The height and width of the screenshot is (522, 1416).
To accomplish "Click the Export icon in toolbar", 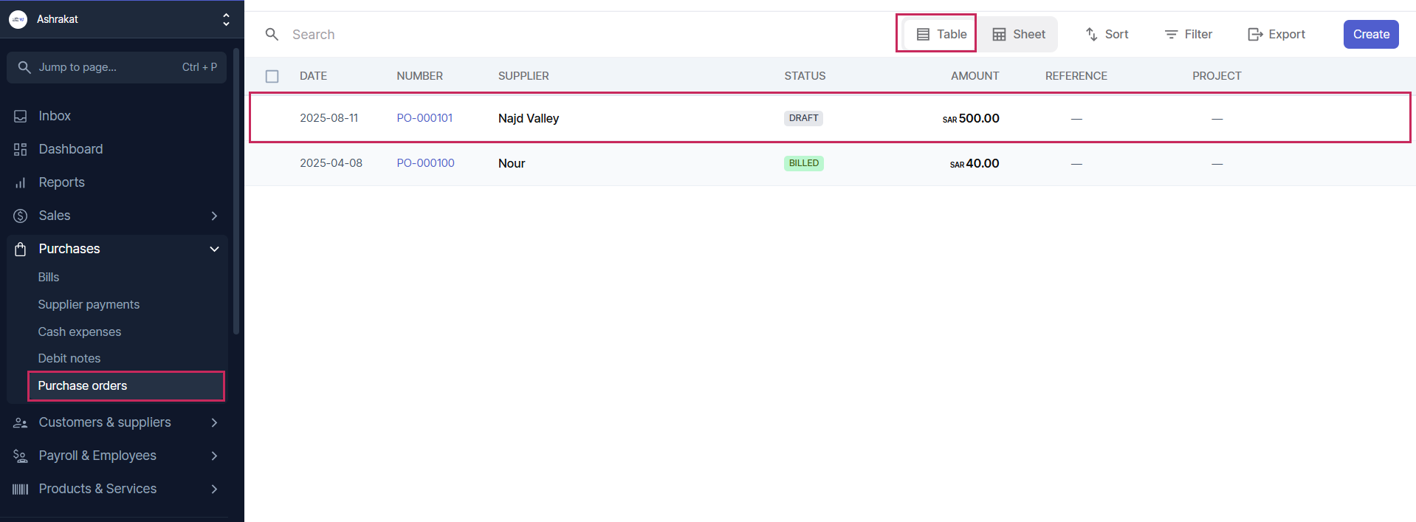I will tap(1255, 35).
